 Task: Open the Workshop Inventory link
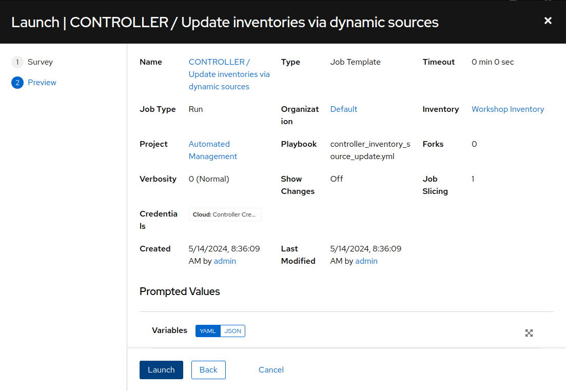pos(508,109)
